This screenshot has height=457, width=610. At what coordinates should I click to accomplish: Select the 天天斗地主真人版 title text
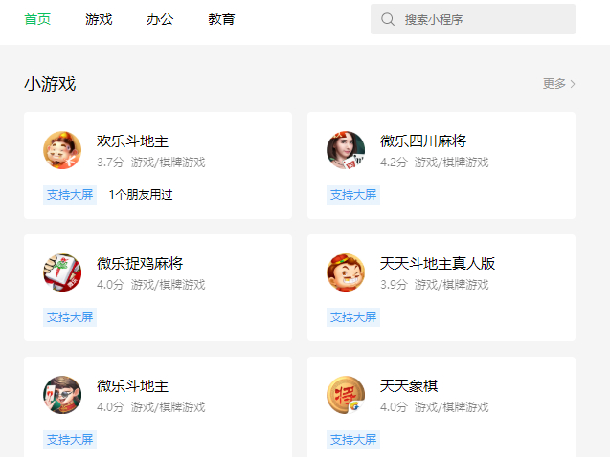tap(438, 263)
